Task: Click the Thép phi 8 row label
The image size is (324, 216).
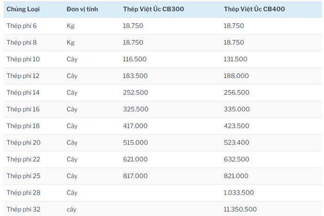Action: (x=22, y=43)
